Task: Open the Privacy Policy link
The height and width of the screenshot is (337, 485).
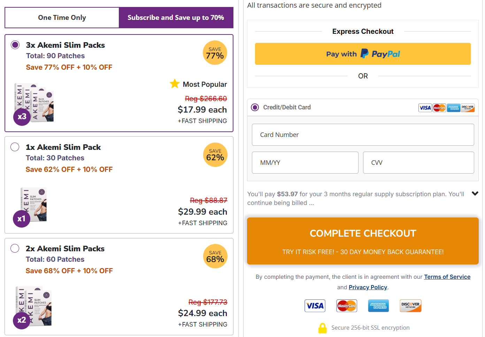Action: [368, 287]
